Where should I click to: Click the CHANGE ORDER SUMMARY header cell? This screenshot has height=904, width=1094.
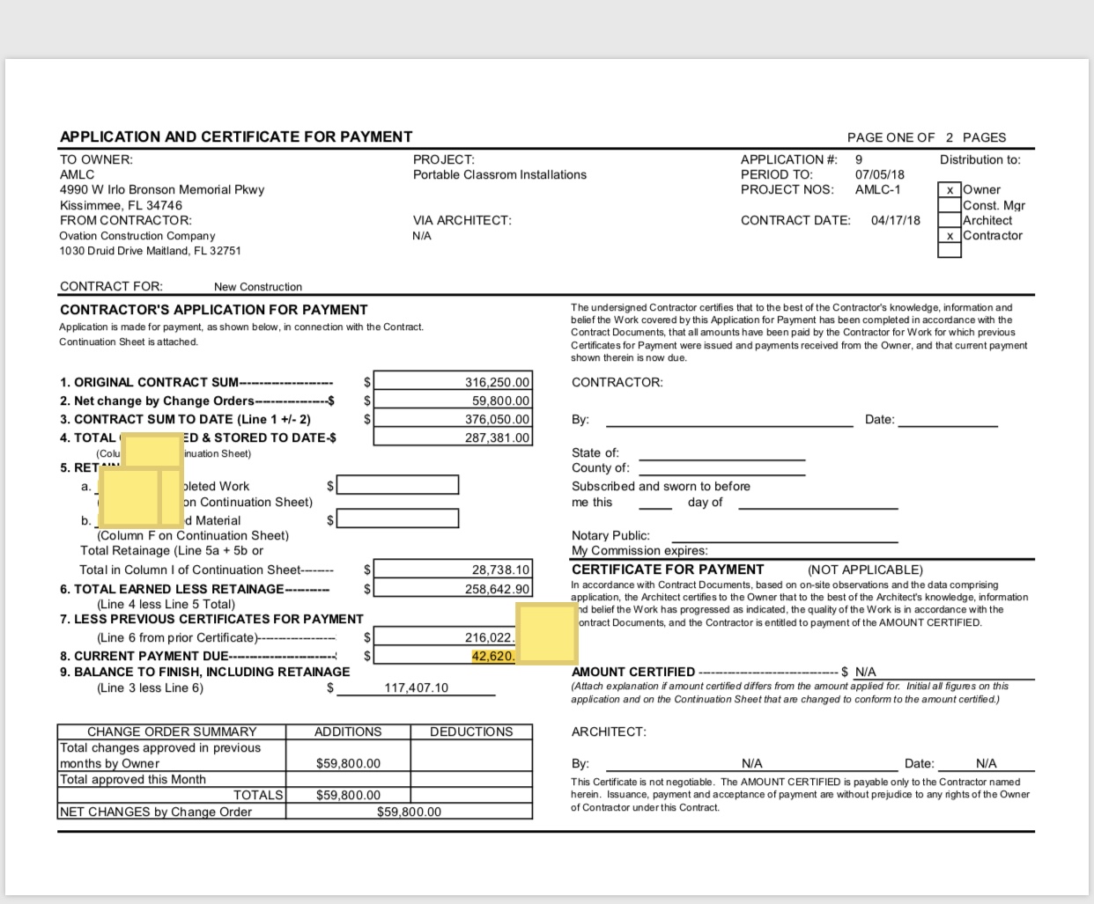(x=172, y=731)
